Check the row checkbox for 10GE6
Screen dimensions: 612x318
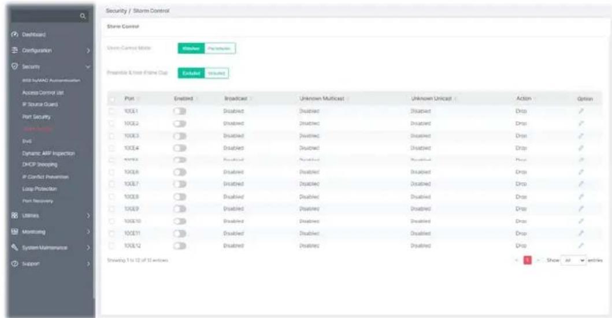112,172
